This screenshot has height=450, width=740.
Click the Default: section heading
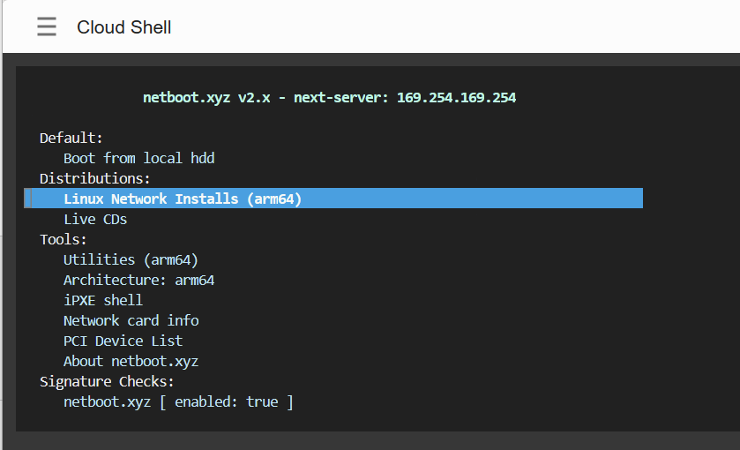coord(71,139)
